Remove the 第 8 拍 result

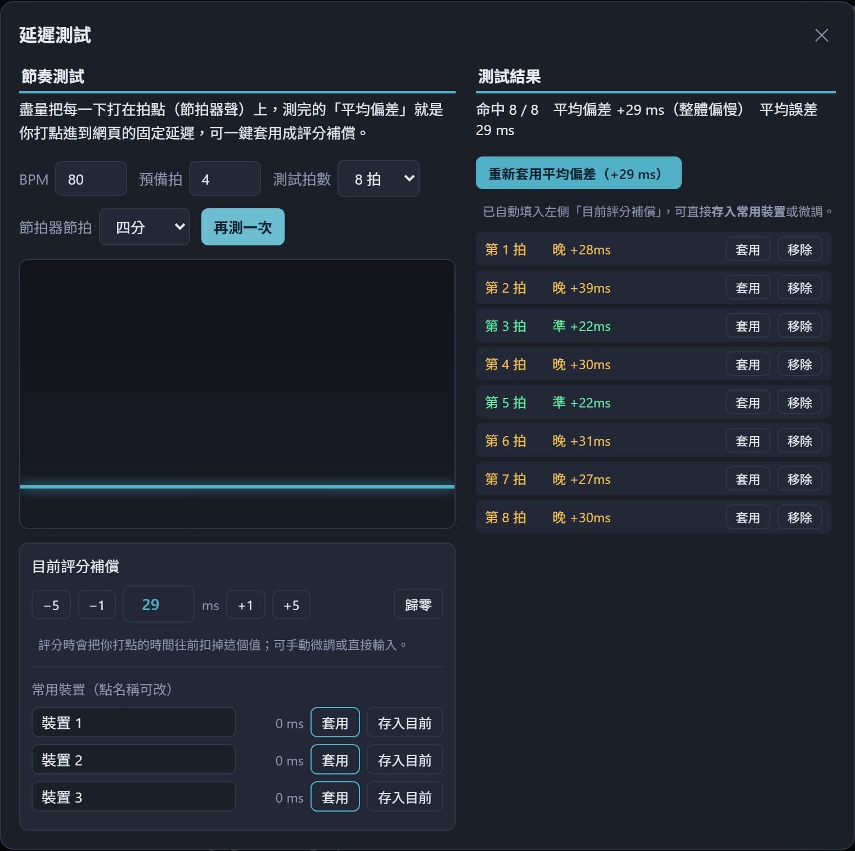coord(800,517)
